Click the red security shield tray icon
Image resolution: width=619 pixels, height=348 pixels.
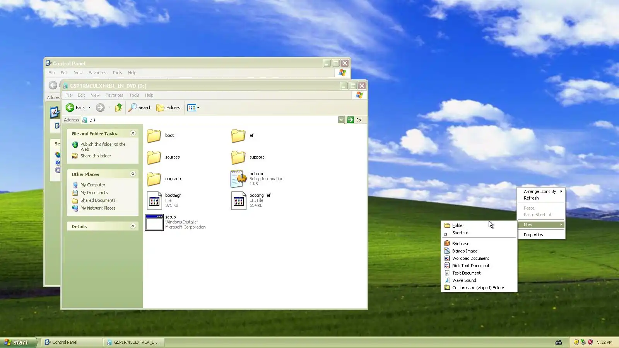click(x=590, y=342)
